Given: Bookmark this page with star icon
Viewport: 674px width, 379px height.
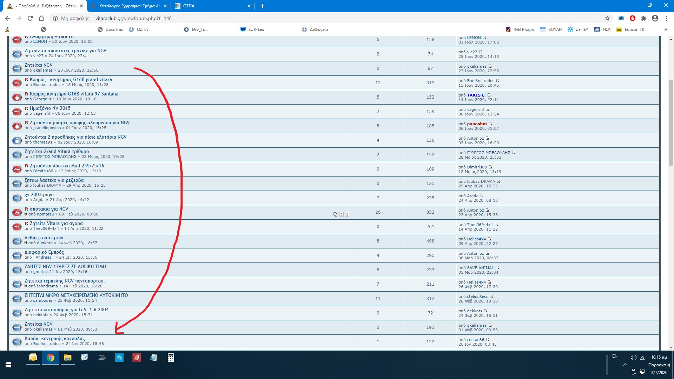Looking at the screenshot, I should click(x=607, y=18).
